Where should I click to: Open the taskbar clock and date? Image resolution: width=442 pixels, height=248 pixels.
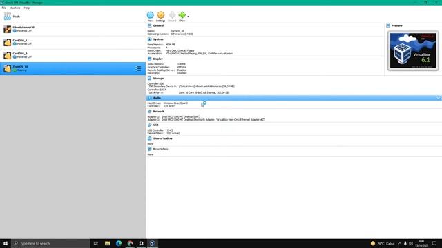tap(421, 243)
